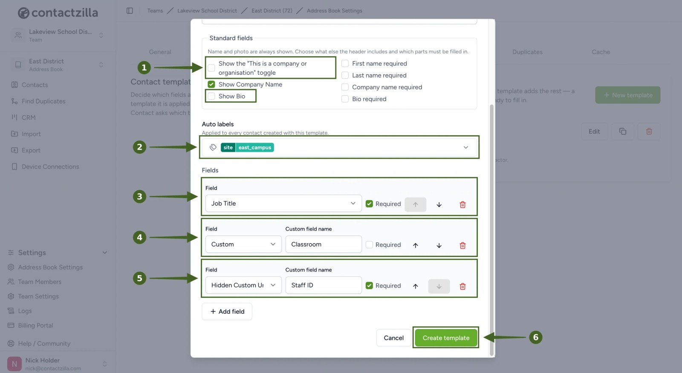Image resolution: width=682 pixels, height=373 pixels.
Task: Click the Cancel button
Action: click(x=393, y=338)
